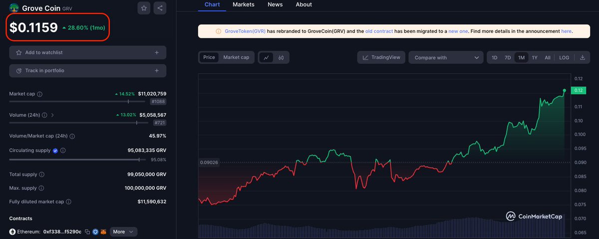Click the volume rank #721 badge
The image size is (599, 239).
[159, 122]
